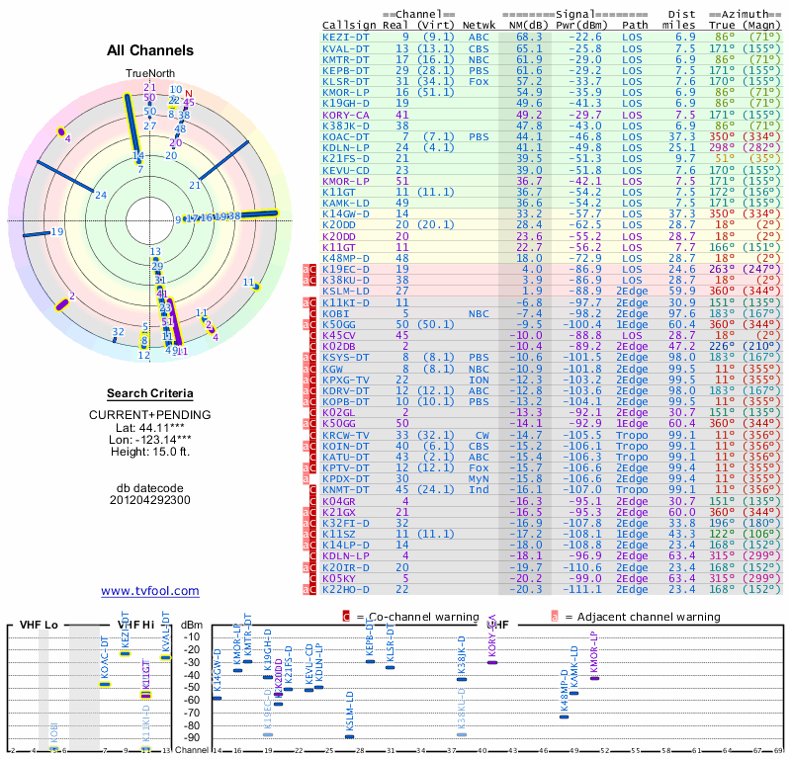Click the warning badge in the K19EC-D row
The width and height of the screenshot is (791, 759).
pyautogui.click(x=309, y=269)
